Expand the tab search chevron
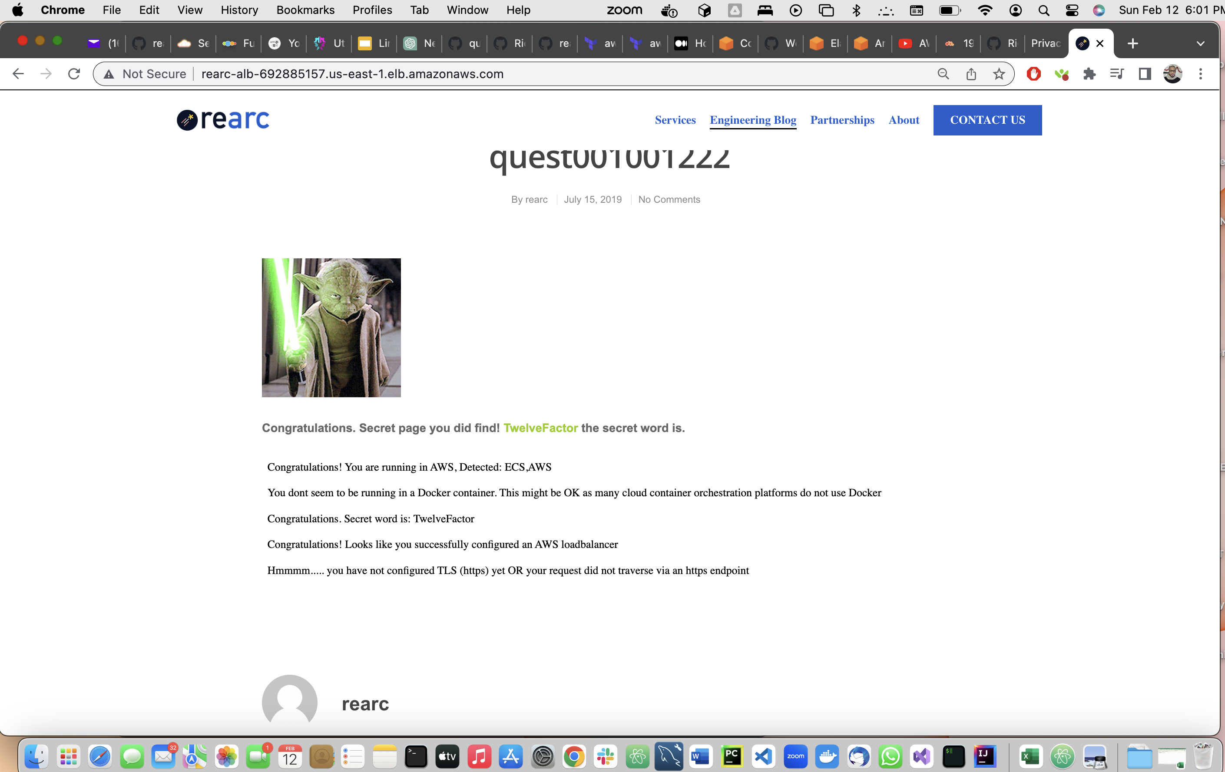This screenshot has height=772, width=1225. coord(1201,43)
